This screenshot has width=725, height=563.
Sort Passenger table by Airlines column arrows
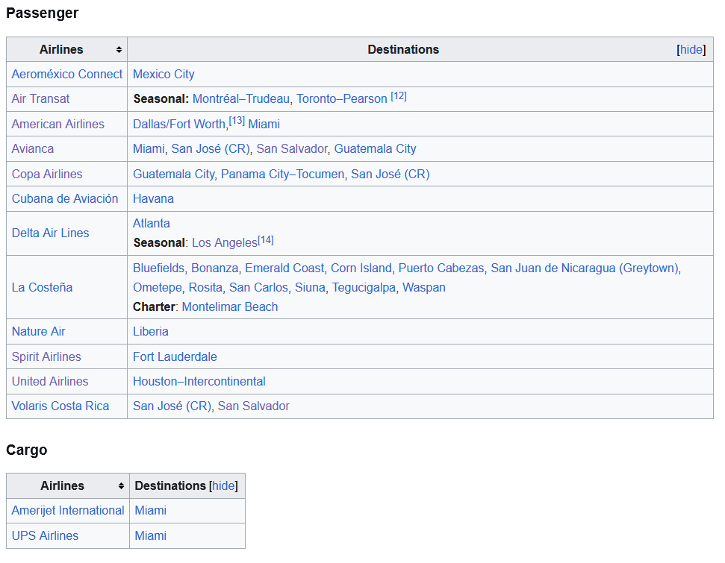coord(119,50)
